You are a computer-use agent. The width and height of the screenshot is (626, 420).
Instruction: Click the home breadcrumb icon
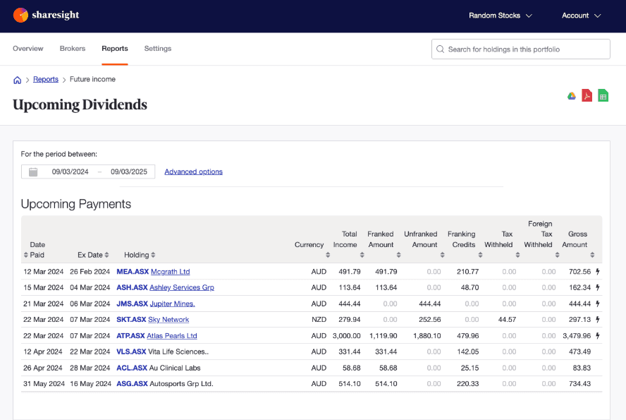click(x=17, y=80)
